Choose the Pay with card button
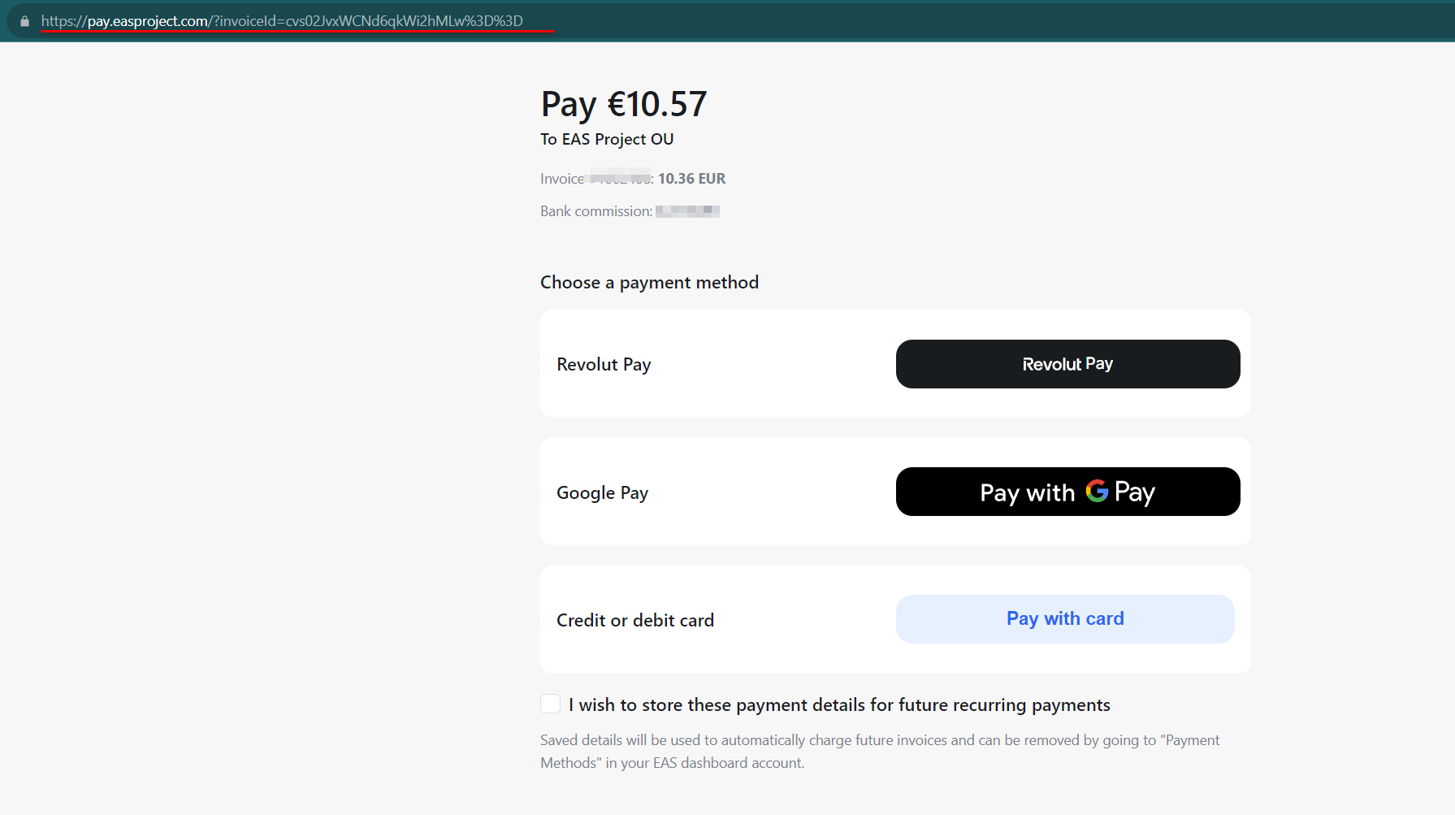Screen dimensions: 1455x815 tap(1065, 619)
